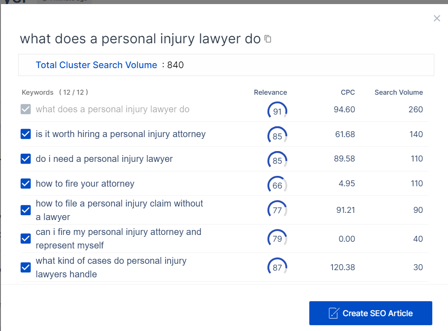Click the relevance score 77 gauge
448x331 pixels.
277,210
